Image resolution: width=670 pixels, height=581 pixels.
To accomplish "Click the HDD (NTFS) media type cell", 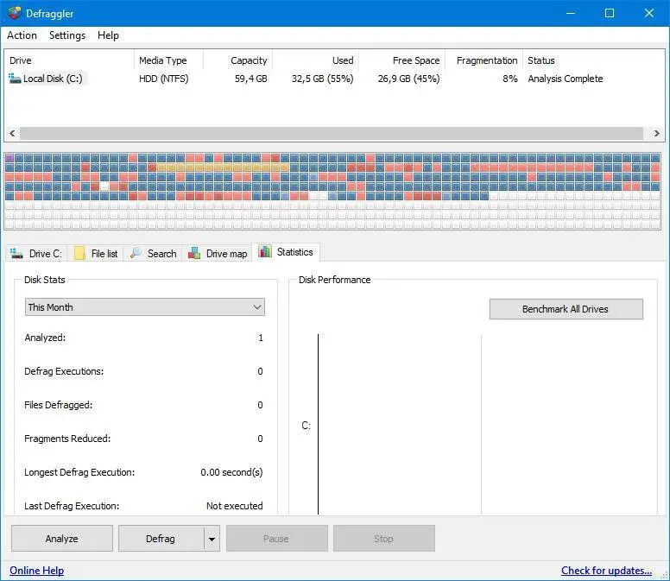I will pyautogui.click(x=164, y=79).
